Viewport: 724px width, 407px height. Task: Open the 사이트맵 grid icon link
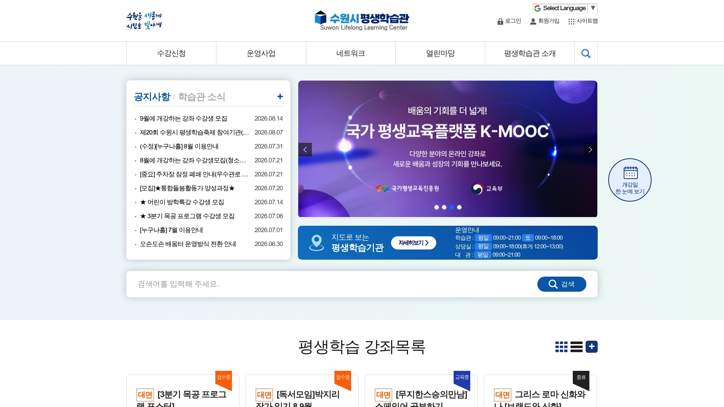coord(583,21)
